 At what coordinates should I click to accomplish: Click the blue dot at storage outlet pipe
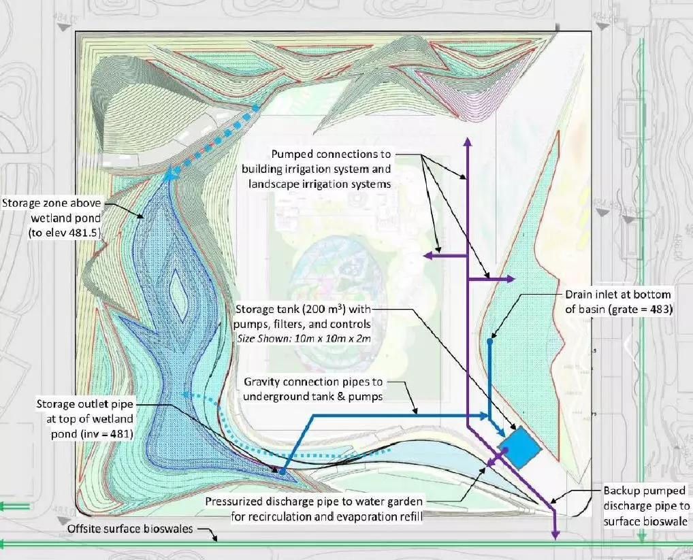coord(280,470)
